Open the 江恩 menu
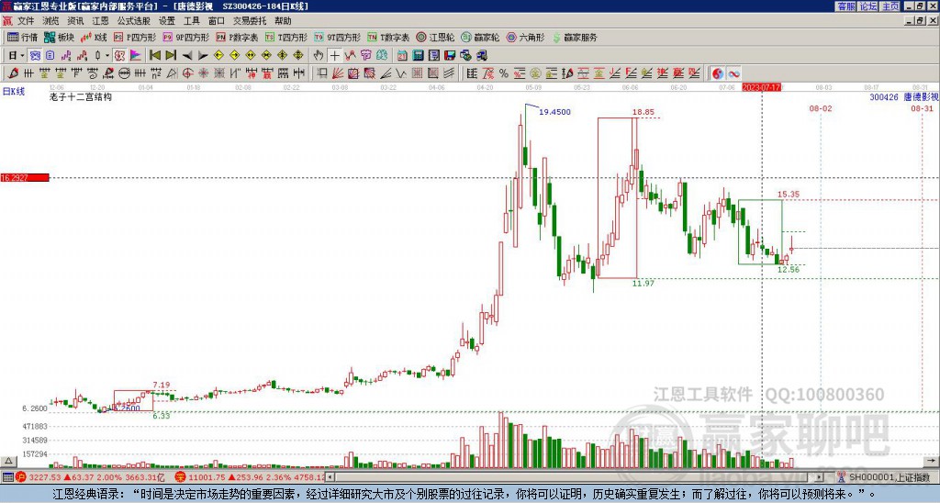This screenshot has width=940, height=503. [100, 21]
